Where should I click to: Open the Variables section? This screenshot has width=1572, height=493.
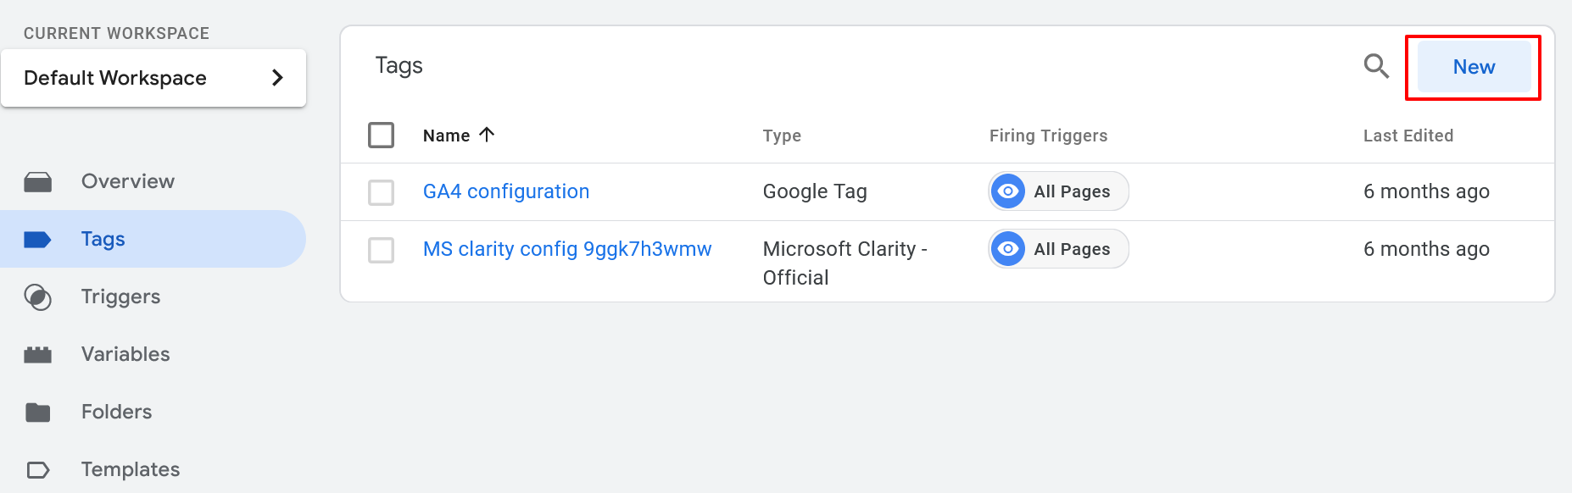125,354
